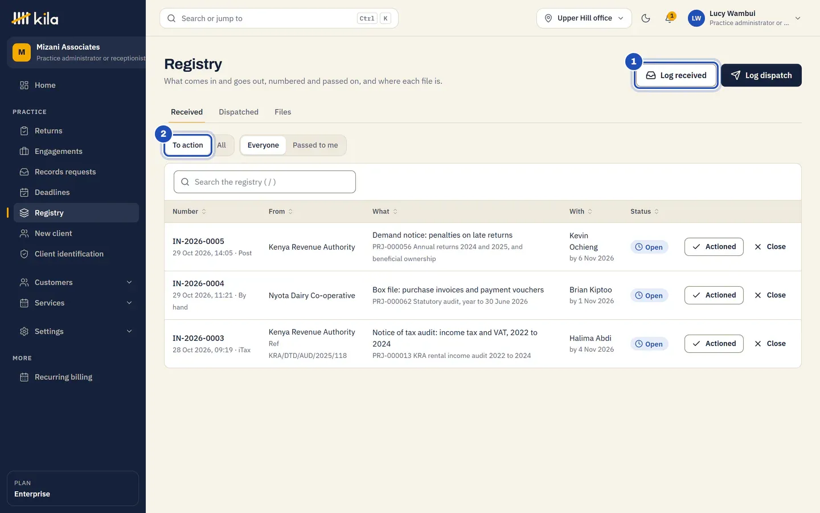Click the Engagements sidebar icon

(x=24, y=151)
